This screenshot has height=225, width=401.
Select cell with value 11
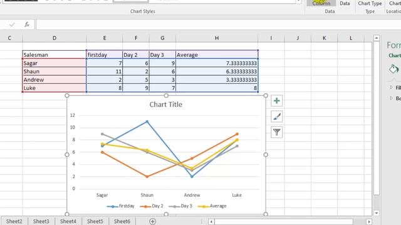(105, 71)
